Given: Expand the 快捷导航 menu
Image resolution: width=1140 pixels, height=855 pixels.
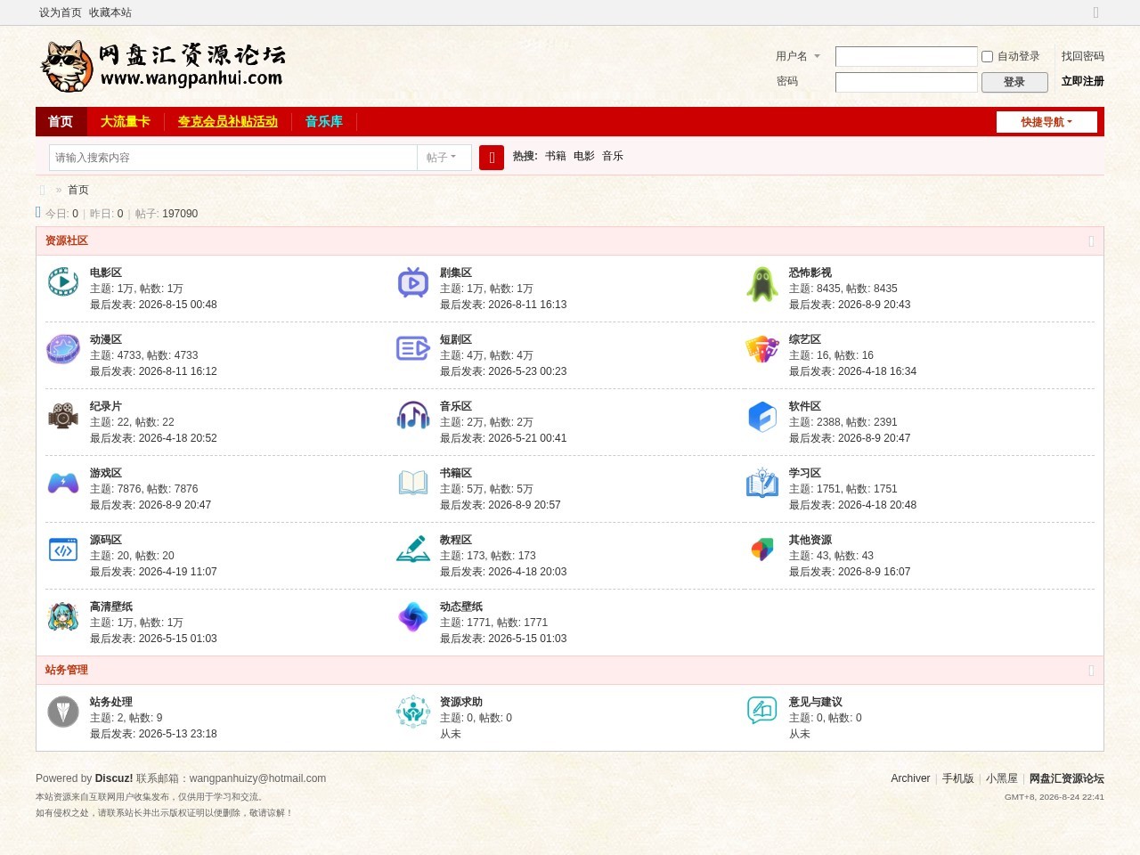Looking at the screenshot, I should [1046, 122].
